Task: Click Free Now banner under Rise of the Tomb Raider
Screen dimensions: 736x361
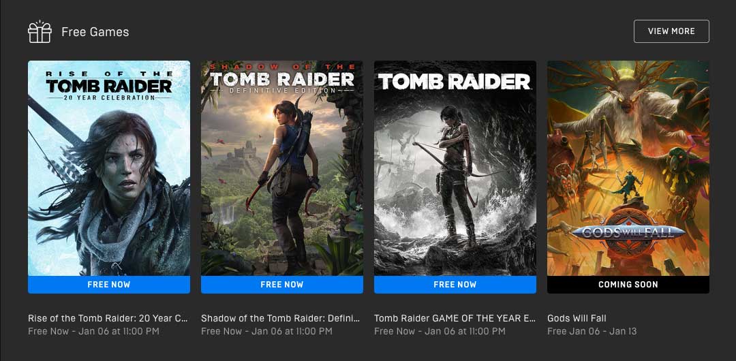Action: pos(109,285)
